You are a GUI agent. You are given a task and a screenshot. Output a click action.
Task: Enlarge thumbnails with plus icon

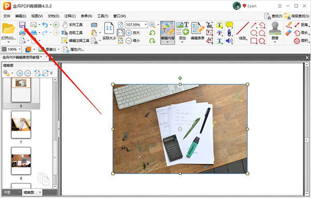click(x=20, y=73)
